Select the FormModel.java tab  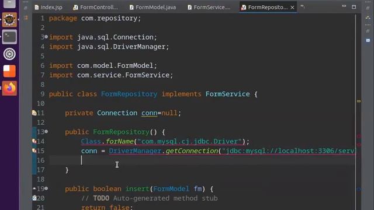[153, 8]
